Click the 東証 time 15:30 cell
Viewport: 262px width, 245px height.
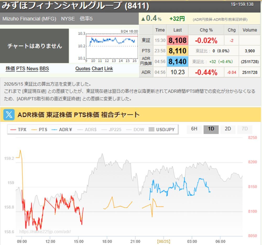tap(160, 40)
